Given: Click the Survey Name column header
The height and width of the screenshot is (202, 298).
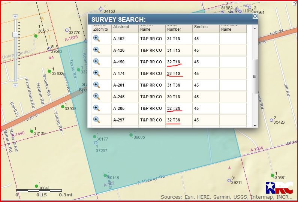Looking at the screenshot, I should [x=152, y=29].
